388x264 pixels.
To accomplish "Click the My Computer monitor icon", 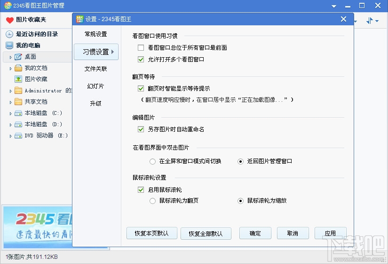I will click(x=9, y=45).
